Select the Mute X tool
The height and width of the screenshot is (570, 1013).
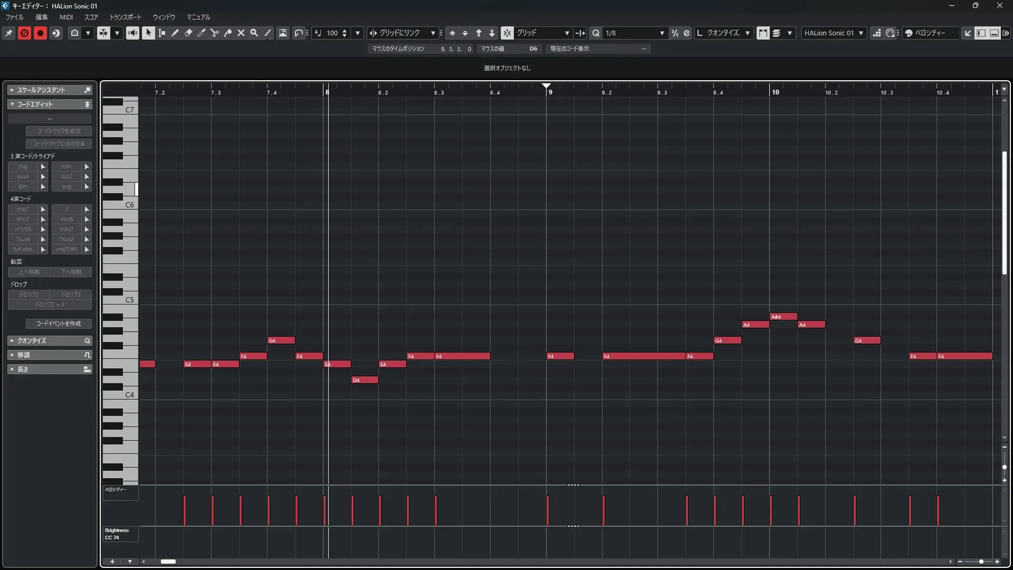point(241,33)
